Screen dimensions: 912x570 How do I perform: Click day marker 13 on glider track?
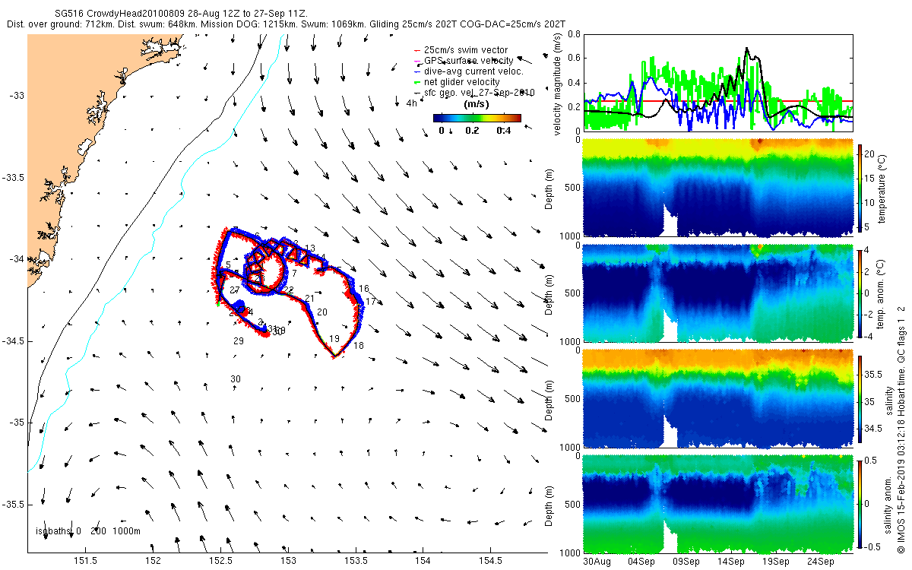coord(310,248)
